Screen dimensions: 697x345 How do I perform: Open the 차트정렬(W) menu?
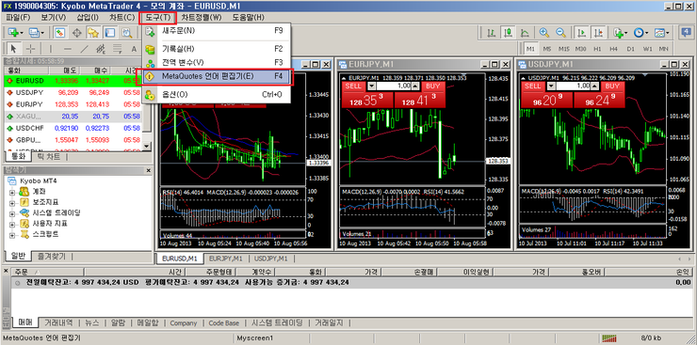pos(202,18)
